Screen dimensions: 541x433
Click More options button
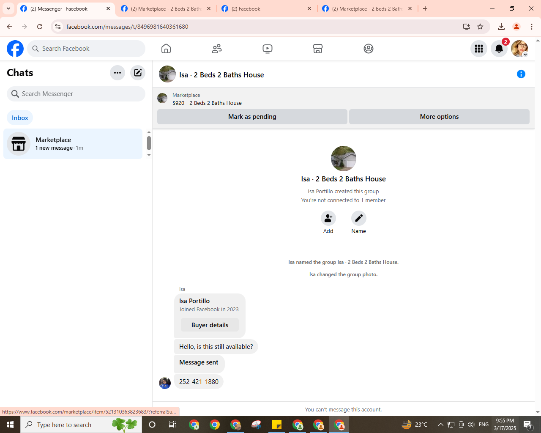439,117
